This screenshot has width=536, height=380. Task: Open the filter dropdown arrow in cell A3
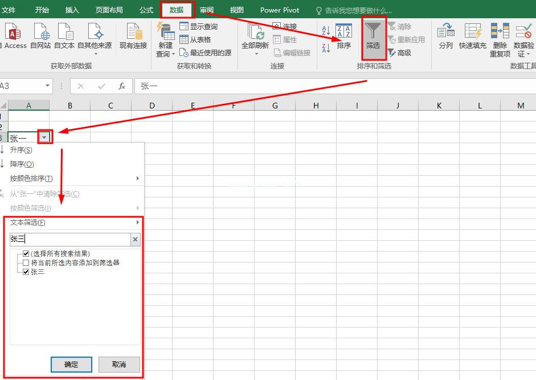[44, 138]
